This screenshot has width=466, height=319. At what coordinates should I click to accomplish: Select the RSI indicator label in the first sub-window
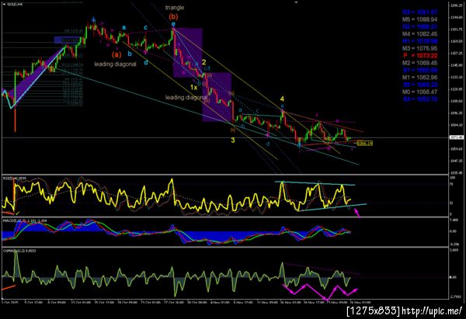pyautogui.click(x=15, y=179)
